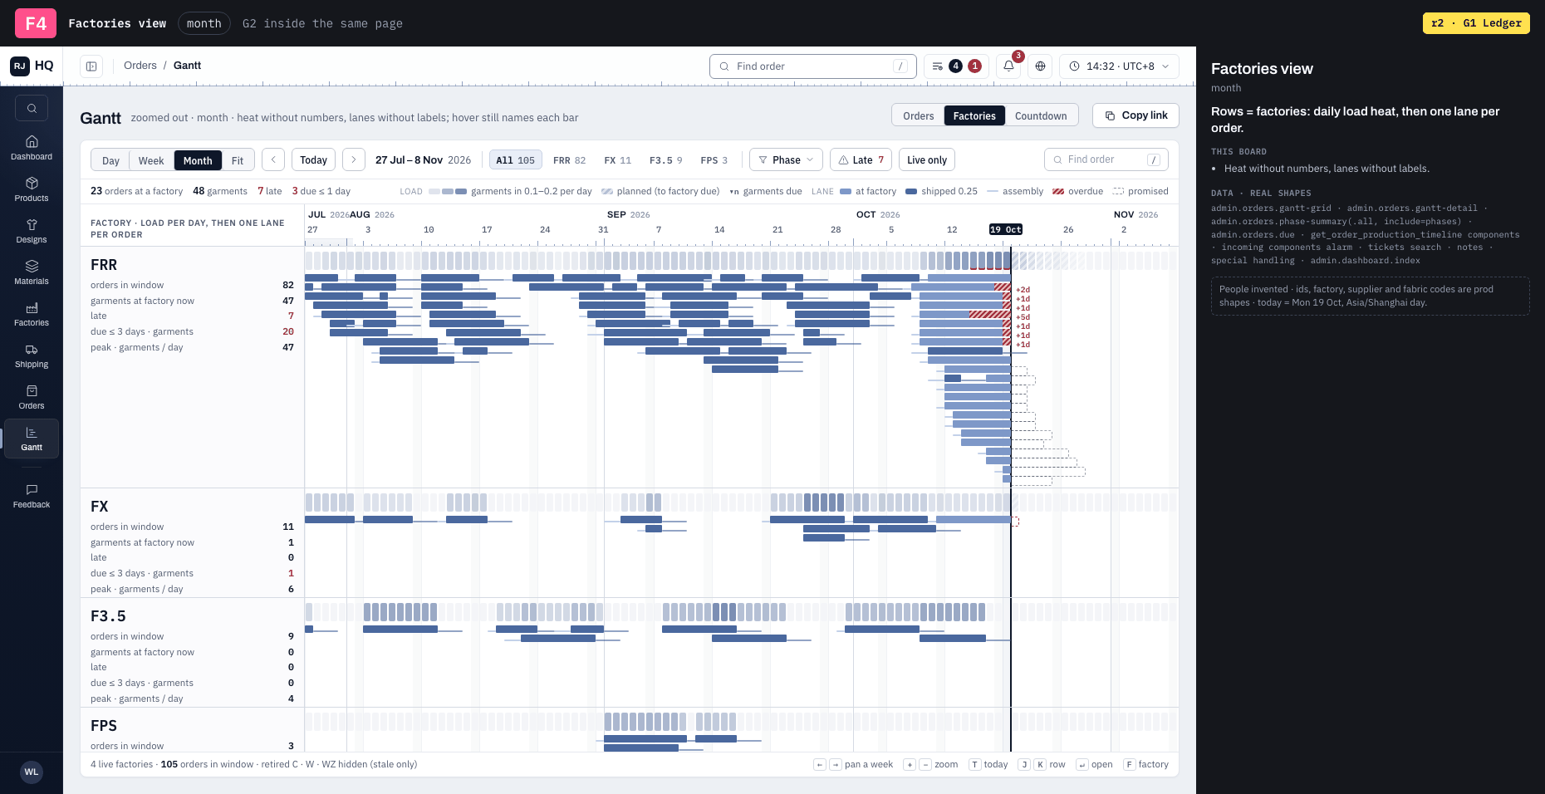
Task: Select Fit zoom
Action: [x=238, y=160]
